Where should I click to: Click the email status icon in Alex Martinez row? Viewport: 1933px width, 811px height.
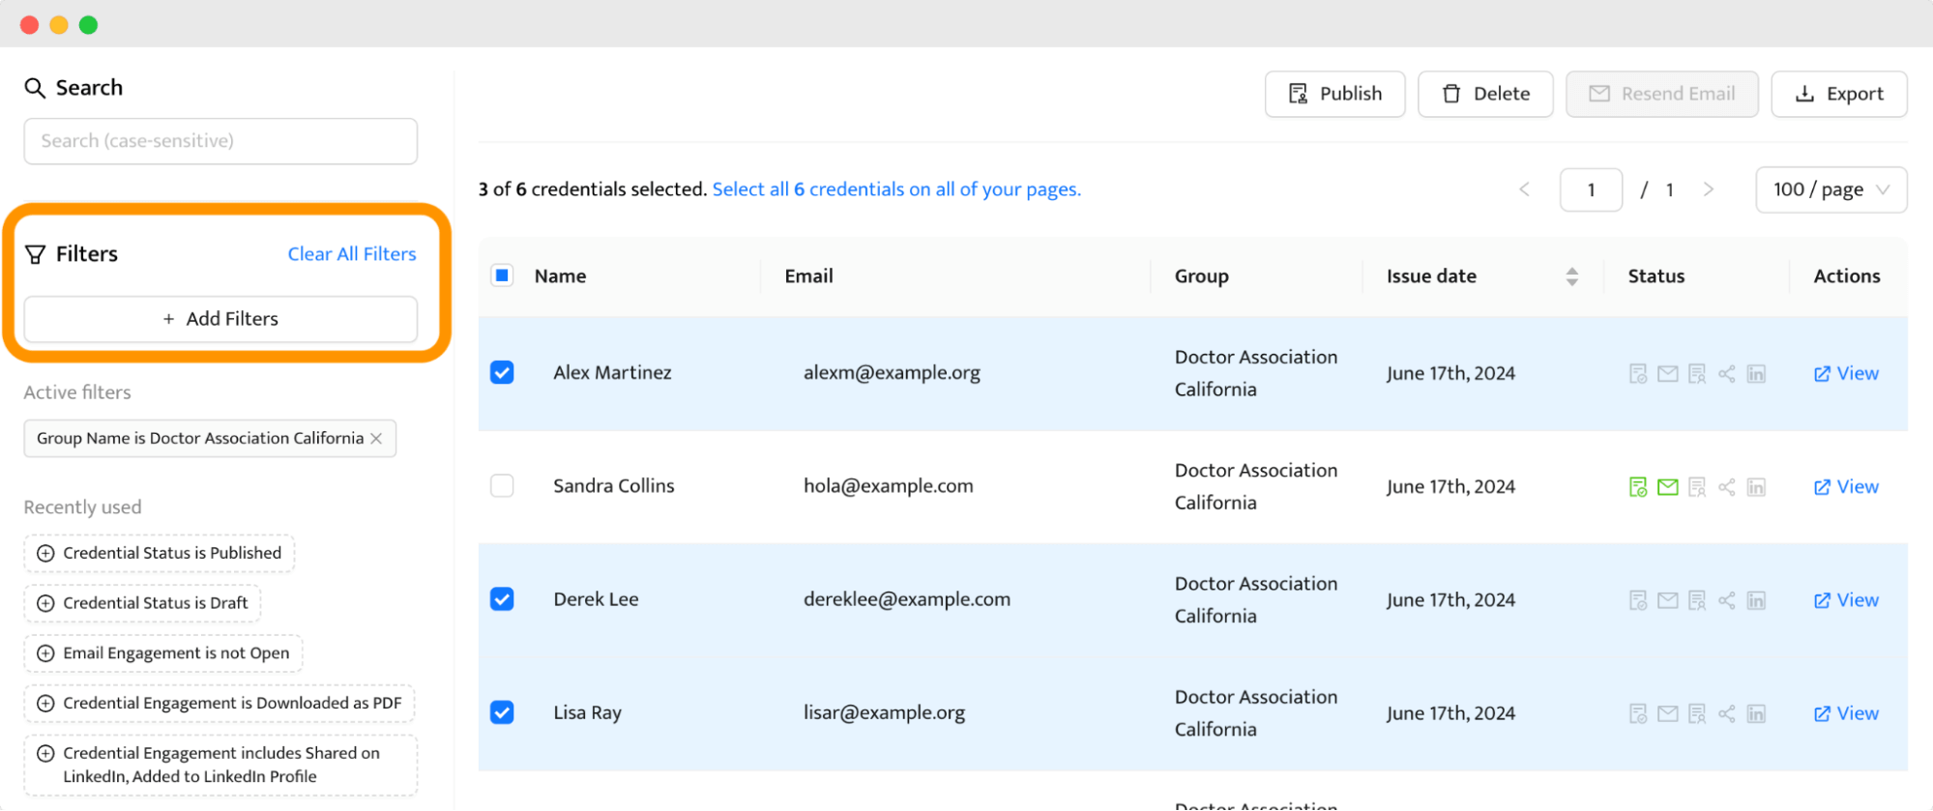(1667, 374)
